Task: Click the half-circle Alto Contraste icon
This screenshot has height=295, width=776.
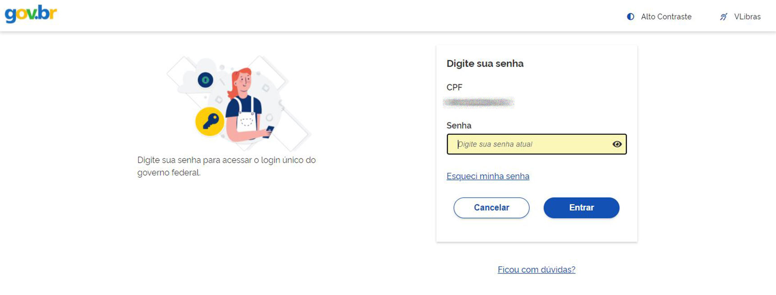Action: (630, 17)
